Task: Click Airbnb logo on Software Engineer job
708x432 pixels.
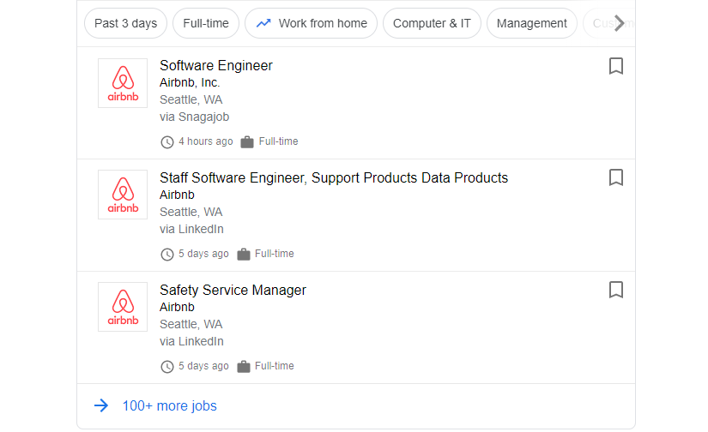Action: 123,83
